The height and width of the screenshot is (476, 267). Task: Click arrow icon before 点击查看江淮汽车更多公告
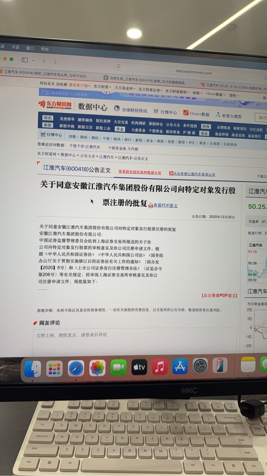[x=171, y=173]
